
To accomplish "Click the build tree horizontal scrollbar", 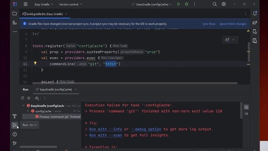I will pyautogui.click(x=38, y=147).
